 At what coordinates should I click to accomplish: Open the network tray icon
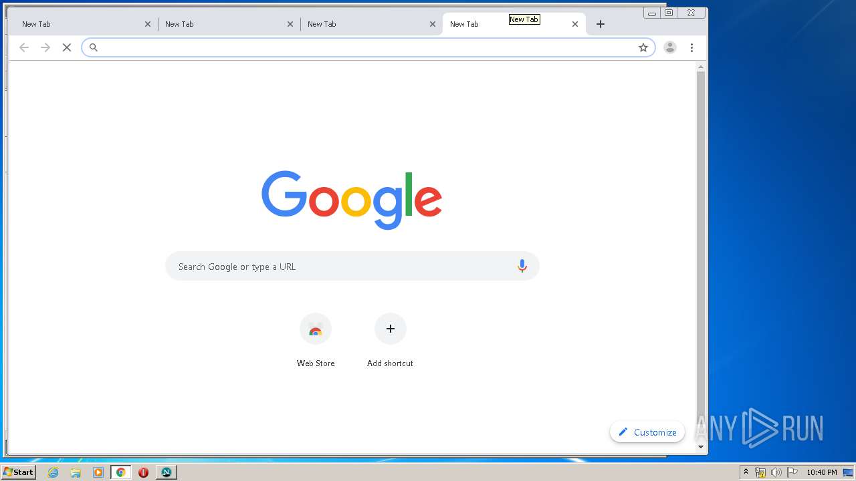(x=760, y=472)
